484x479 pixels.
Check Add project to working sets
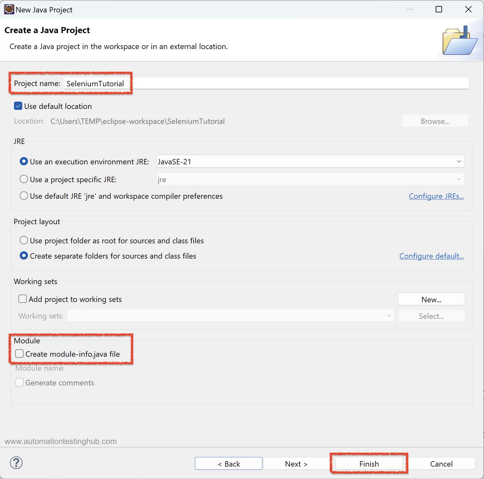pos(23,299)
